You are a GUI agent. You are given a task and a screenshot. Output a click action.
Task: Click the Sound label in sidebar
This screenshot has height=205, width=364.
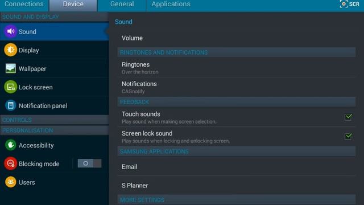(x=27, y=32)
